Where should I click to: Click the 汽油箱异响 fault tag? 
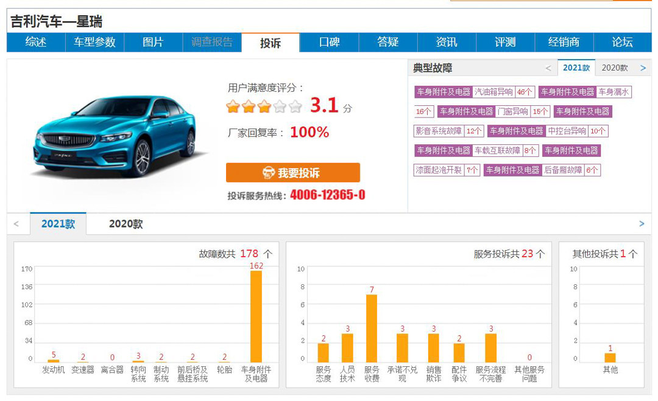click(493, 92)
